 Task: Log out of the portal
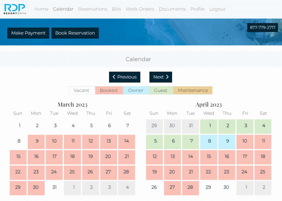(x=217, y=9)
